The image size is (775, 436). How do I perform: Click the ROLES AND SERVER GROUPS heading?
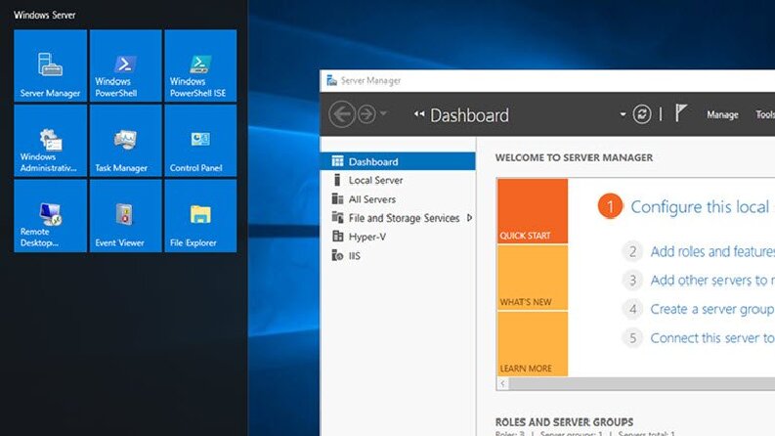click(x=564, y=422)
